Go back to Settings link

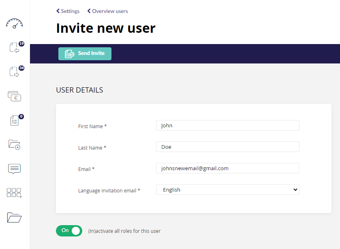pos(68,11)
